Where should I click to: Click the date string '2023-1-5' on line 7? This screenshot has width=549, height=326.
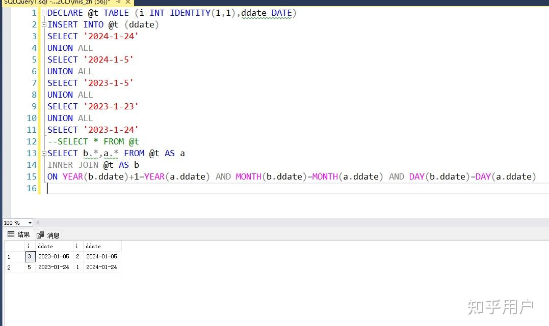[109, 83]
